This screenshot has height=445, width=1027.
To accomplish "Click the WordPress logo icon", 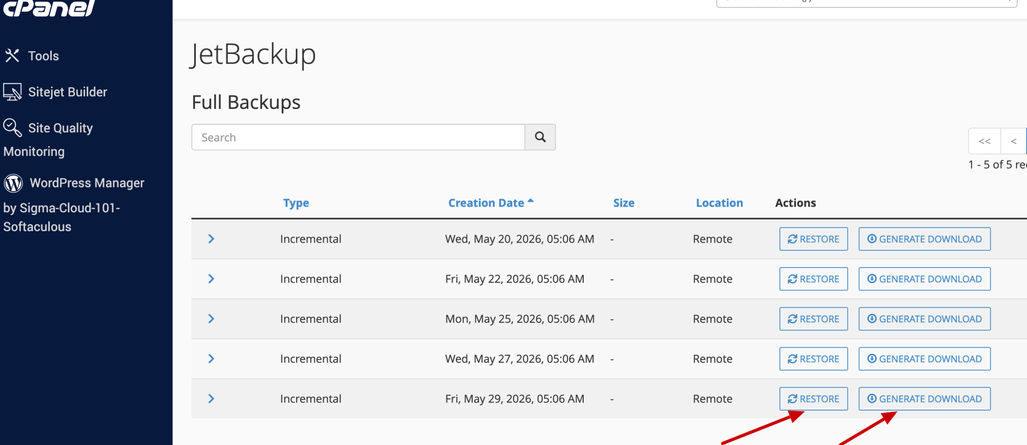I will 13,183.
